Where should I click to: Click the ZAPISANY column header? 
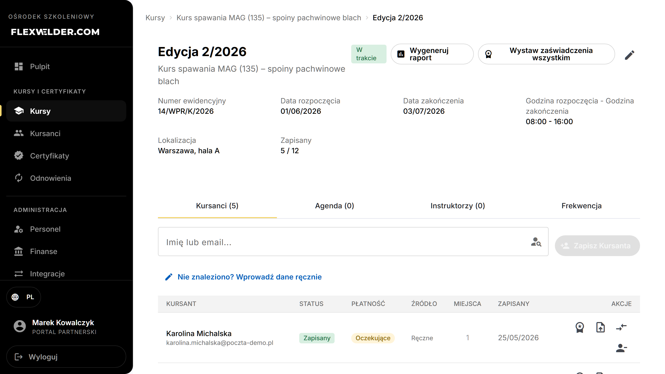coord(514,304)
